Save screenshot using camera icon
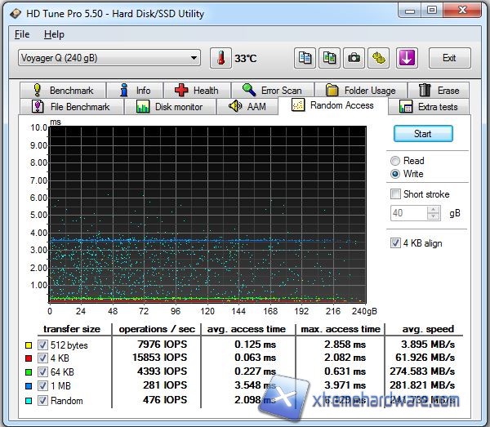This screenshot has width=490, height=427. point(354,58)
